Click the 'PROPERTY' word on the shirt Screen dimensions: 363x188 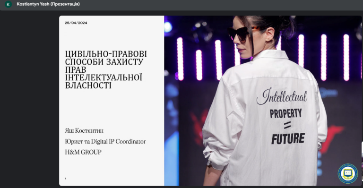pyautogui.click(x=285, y=113)
